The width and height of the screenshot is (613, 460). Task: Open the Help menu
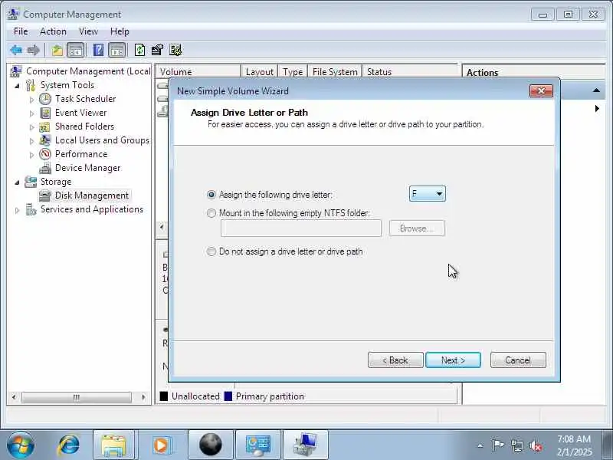120,31
